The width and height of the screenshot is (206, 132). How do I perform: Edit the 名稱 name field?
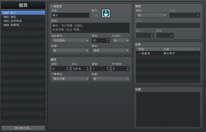[70, 15]
